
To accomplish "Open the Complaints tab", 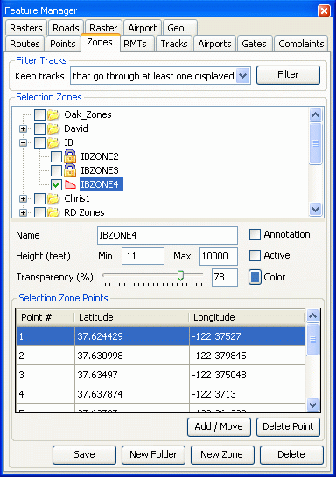I will point(301,44).
